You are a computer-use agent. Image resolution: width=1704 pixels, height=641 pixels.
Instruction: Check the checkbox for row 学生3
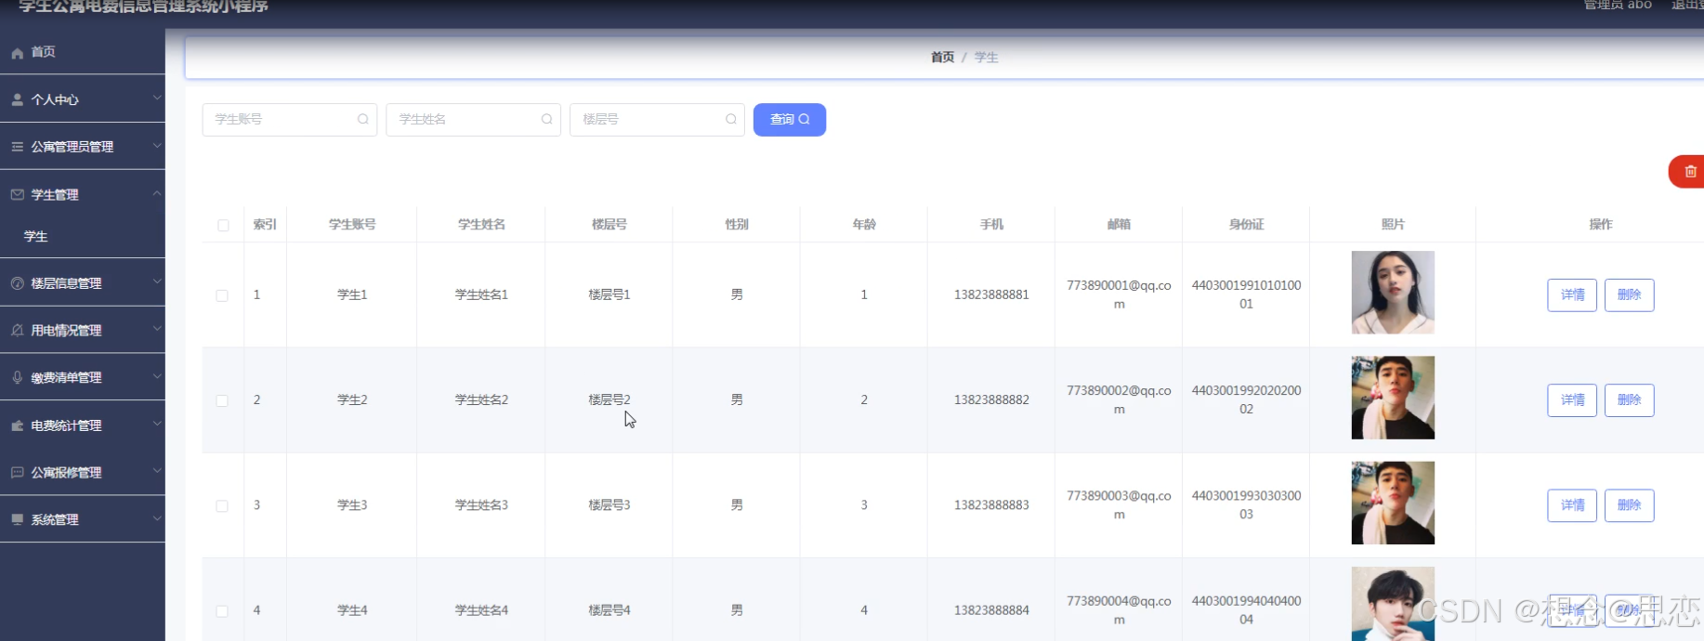(222, 505)
